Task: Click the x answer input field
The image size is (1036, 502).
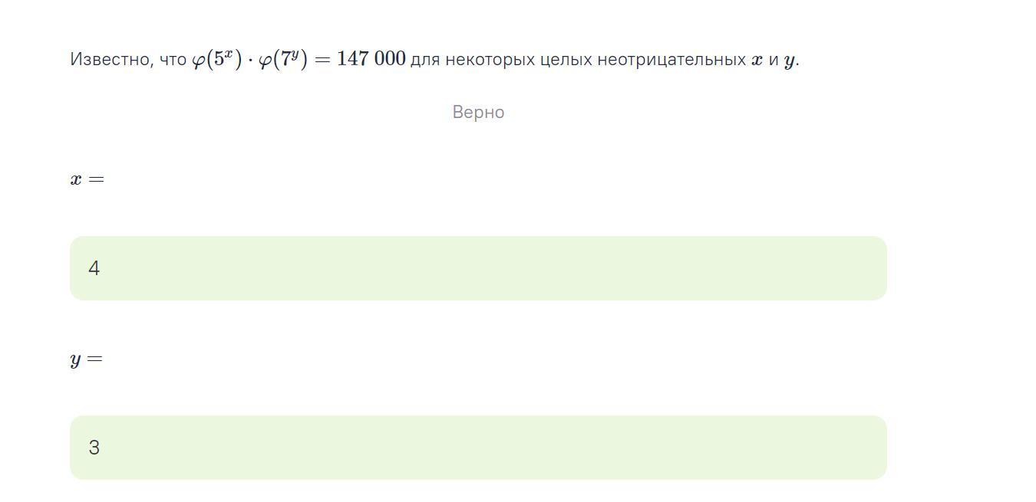Action: point(477,268)
